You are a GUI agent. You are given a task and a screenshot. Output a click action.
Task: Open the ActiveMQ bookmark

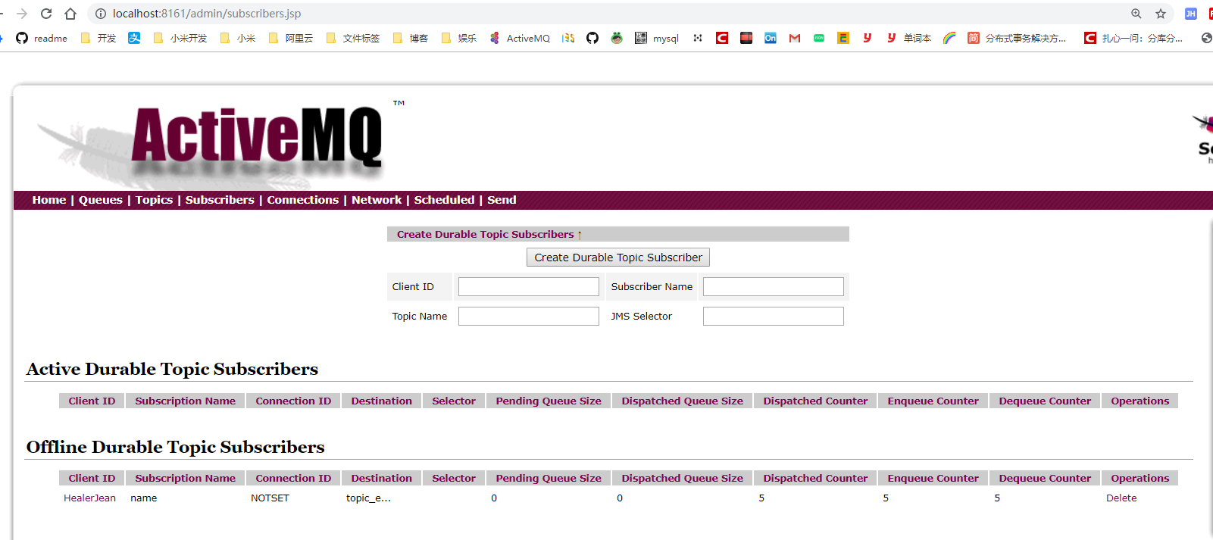click(x=520, y=38)
